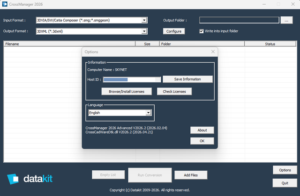
Task: Minimize the CrossManager window
Action: [x=264, y=4]
